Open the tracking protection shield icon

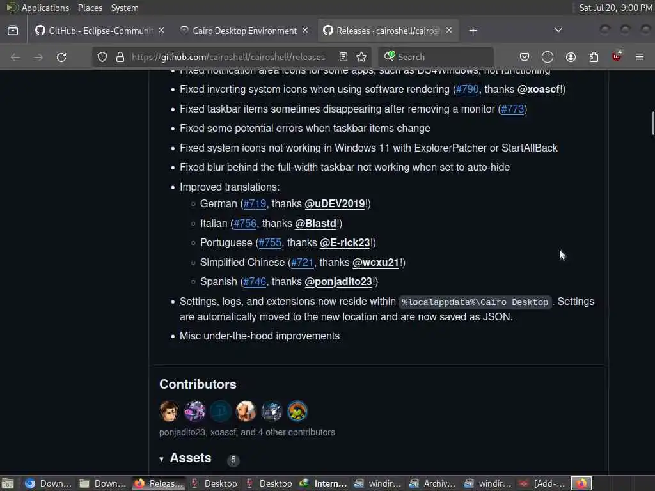pyautogui.click(x=102, y=57)
